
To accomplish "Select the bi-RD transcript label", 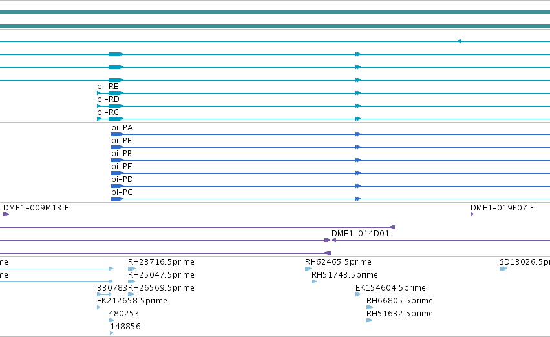I will tap(108, 99).
